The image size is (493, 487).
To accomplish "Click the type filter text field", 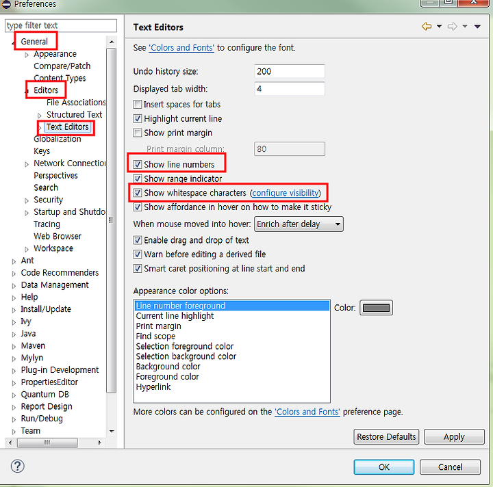I will point(61,25).
